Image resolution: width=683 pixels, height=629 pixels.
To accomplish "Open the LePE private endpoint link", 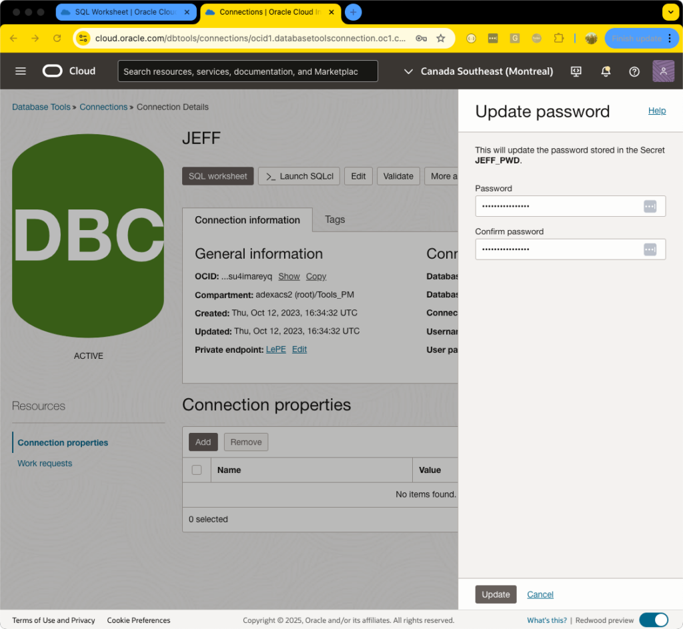I will click(275, 350).
